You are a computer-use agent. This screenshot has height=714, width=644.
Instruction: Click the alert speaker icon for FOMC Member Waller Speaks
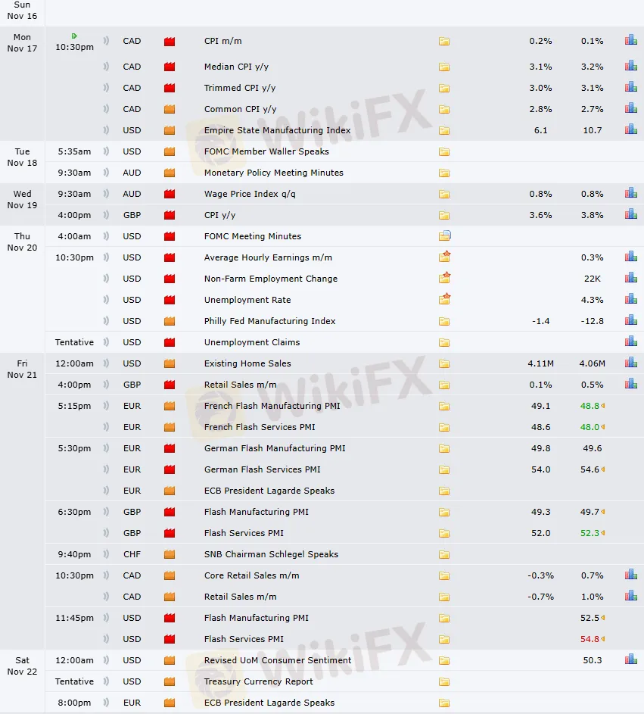click(x=106, y=151)
